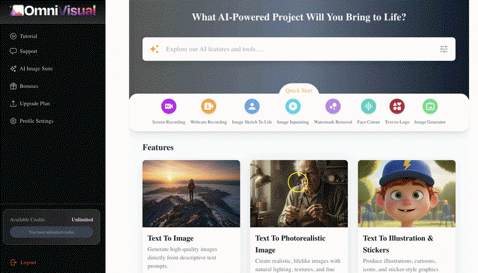478x273 pixels.
Task: Launch Webcam Recording quick start icon
Action: coord(209,106)
